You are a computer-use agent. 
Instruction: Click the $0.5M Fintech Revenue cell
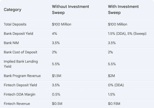click(57, 104)
